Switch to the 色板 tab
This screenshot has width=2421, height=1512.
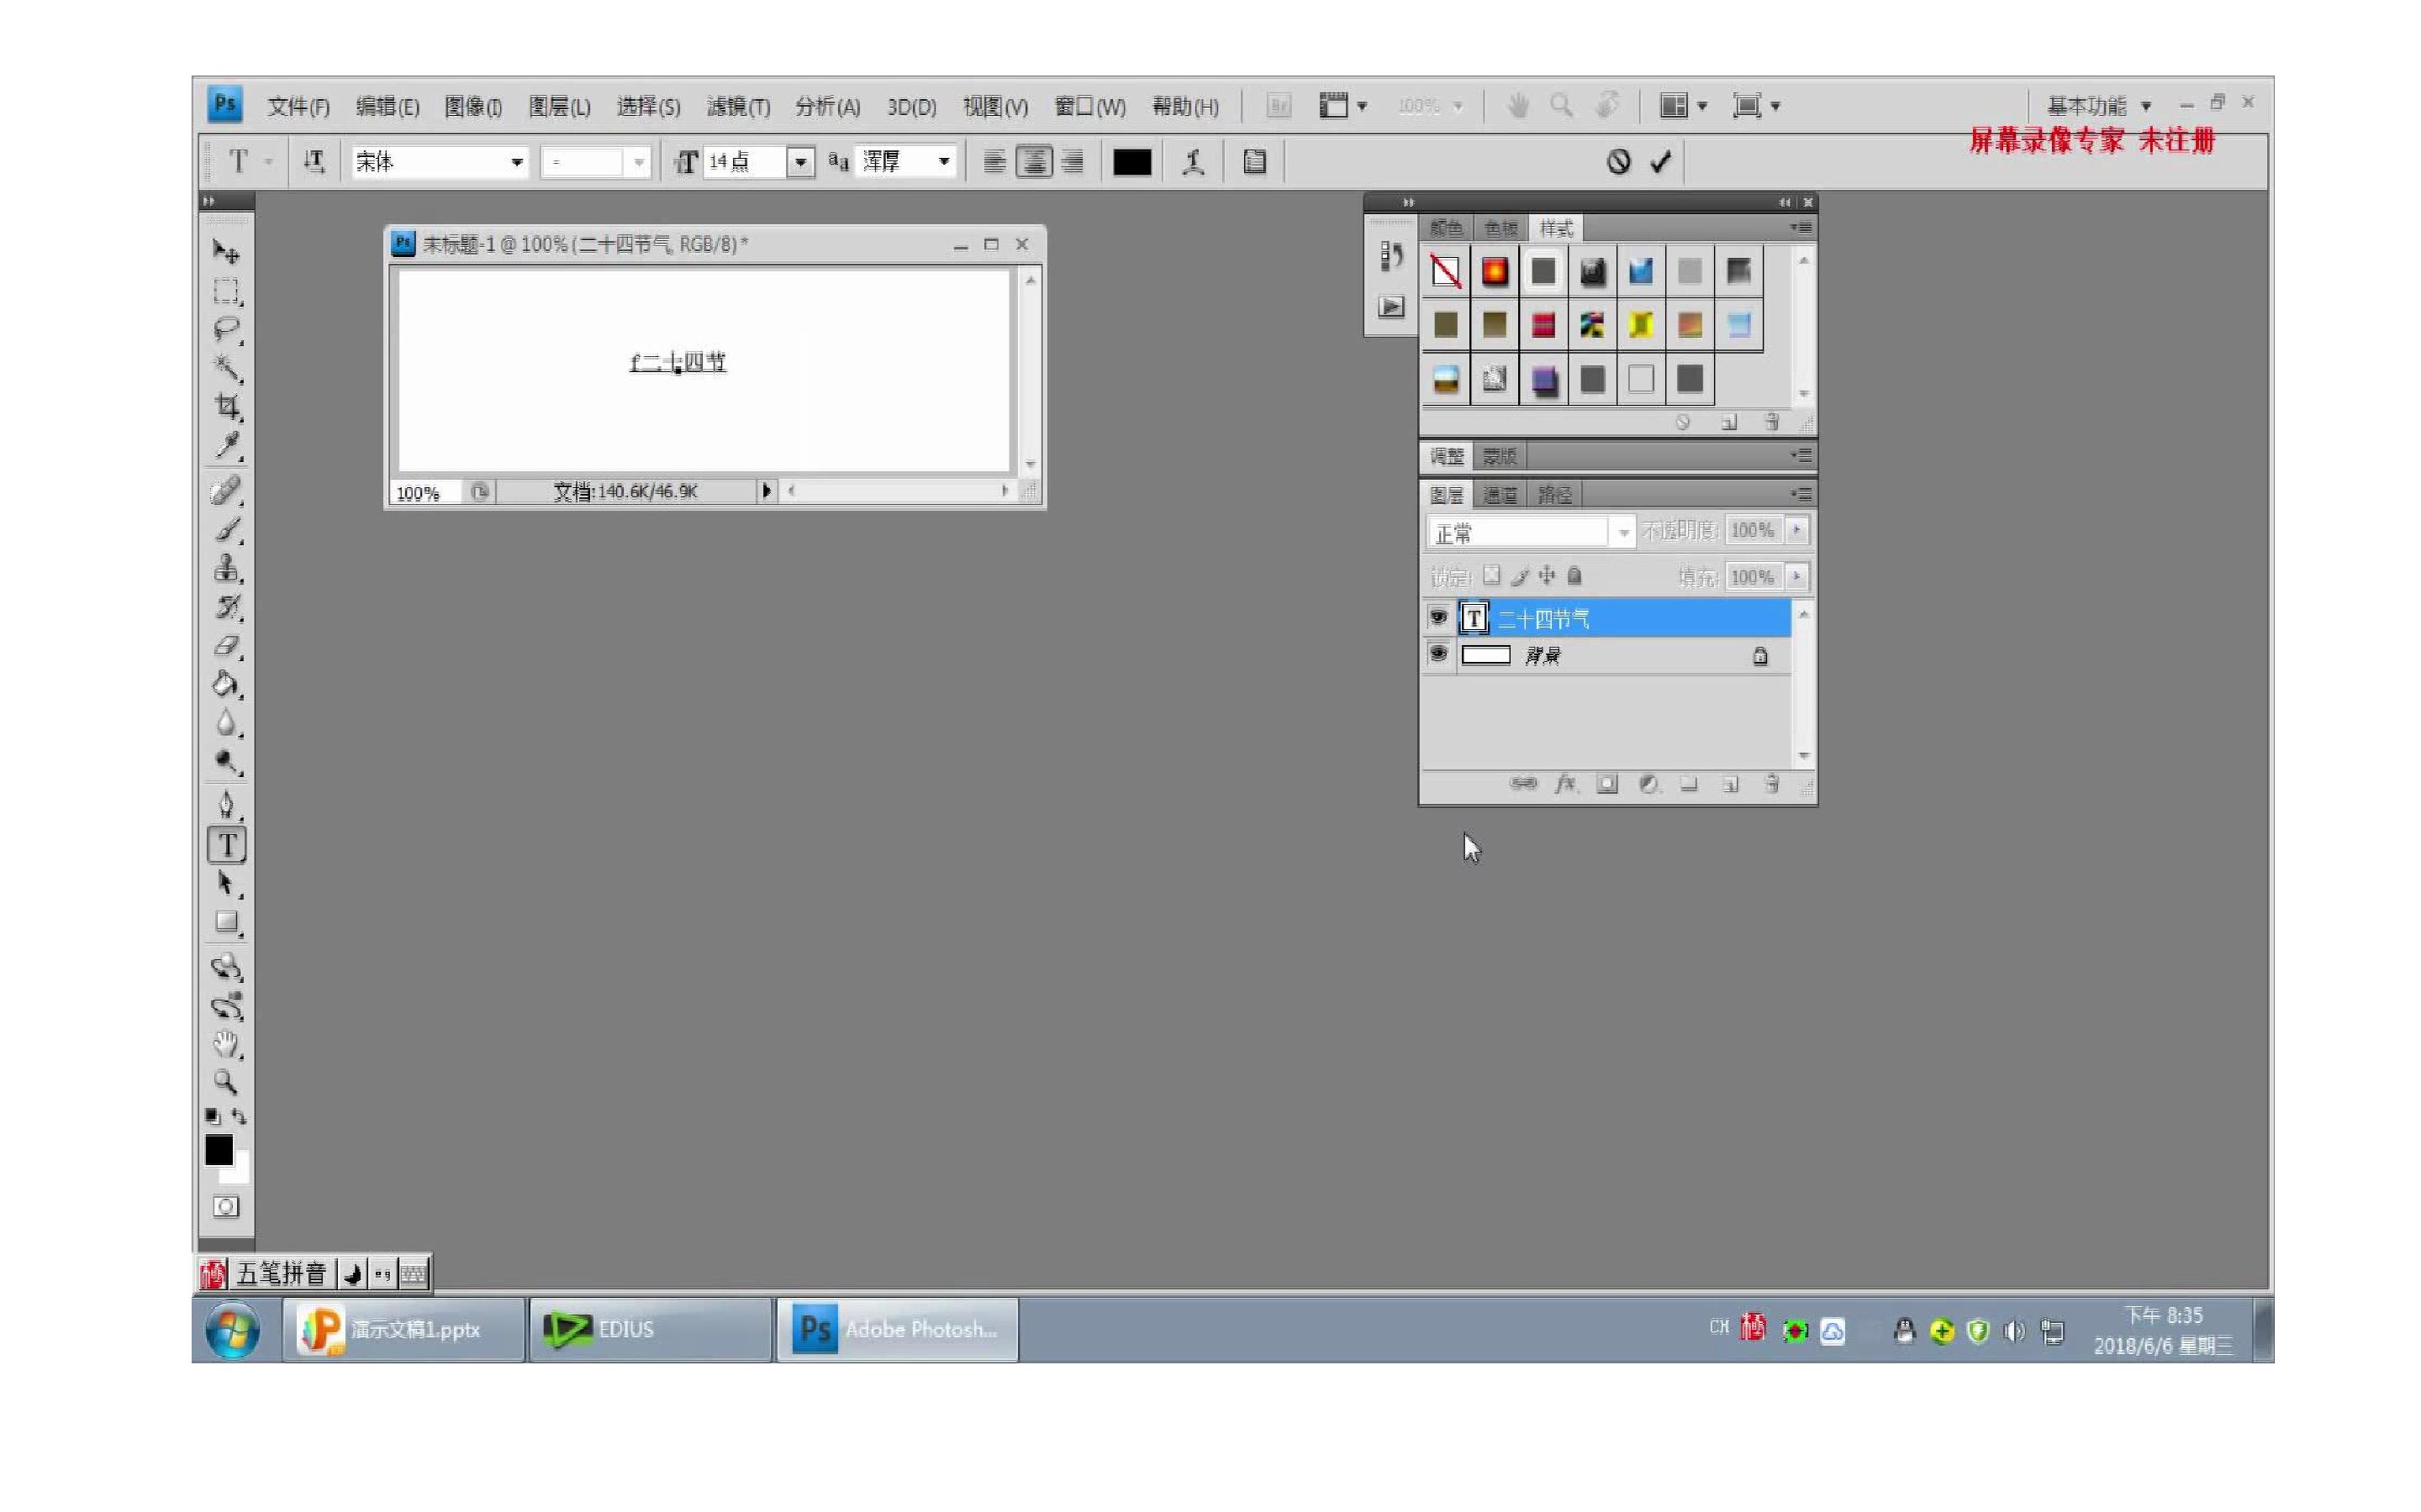(x=1501, y=228)
